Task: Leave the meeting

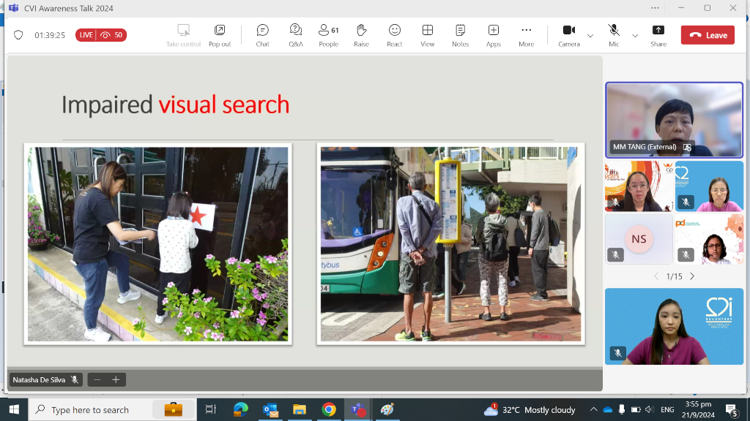Action: coord(708,35)
